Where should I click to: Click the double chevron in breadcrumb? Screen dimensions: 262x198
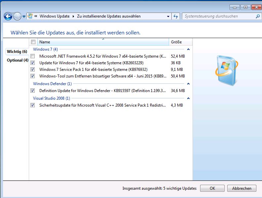pos(36,16)
